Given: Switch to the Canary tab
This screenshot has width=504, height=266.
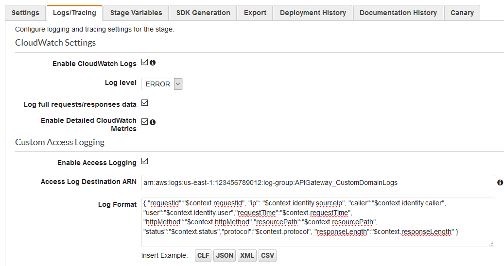Looking at the screenshot, I should click(x=462, y=13).
